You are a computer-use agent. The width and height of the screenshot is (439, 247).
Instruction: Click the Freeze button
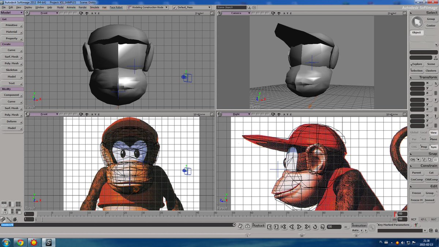417,193
